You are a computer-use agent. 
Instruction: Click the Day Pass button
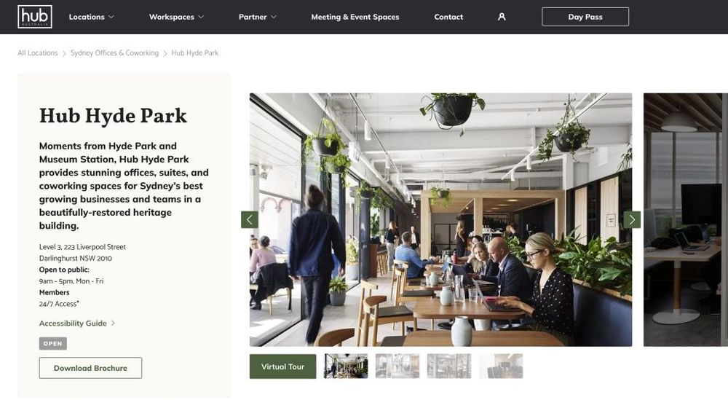pos(585,17)
